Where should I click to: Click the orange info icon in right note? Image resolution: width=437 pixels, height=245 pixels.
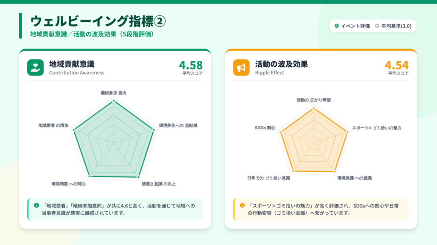242,205
